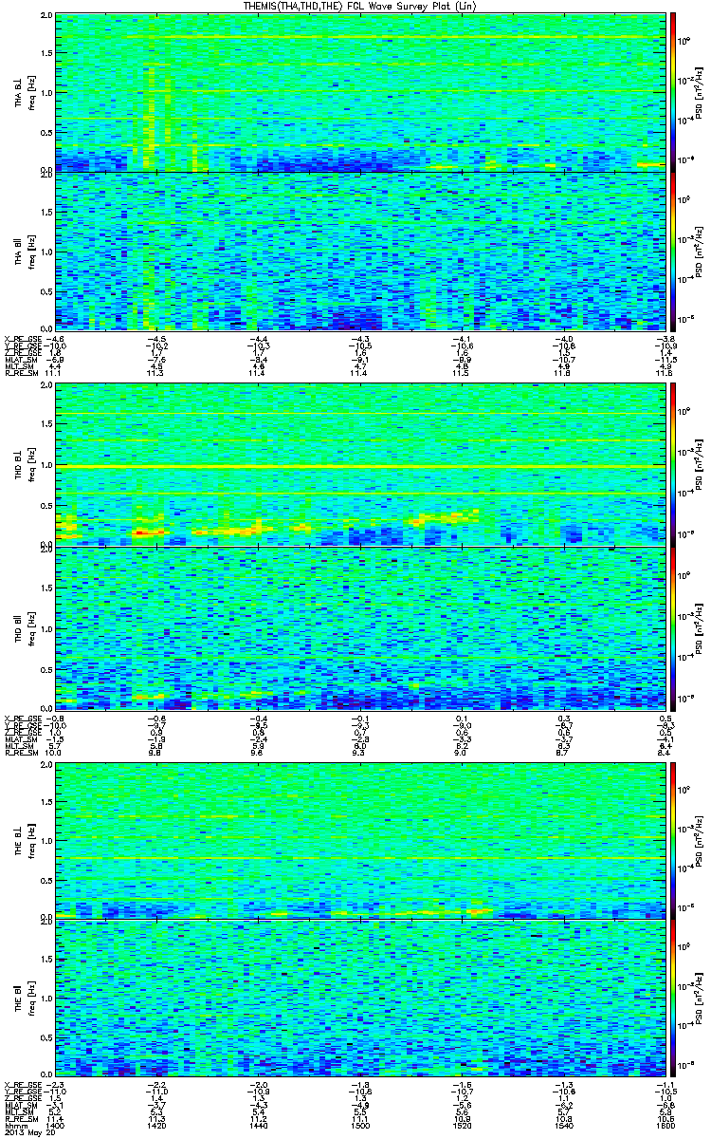
Task: Click the PSD units label beside THE B-parallel
Action: [x=699, y=999]
